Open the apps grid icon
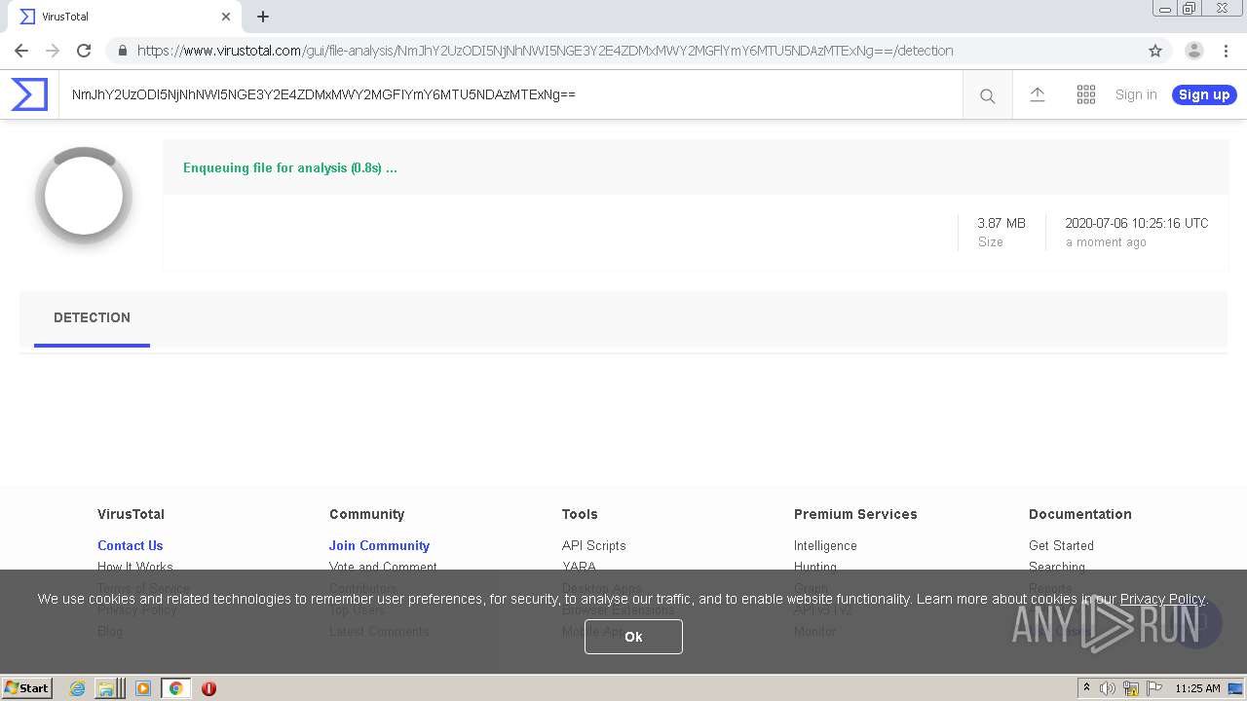Screen dimensions: 1247x701 1086,94
